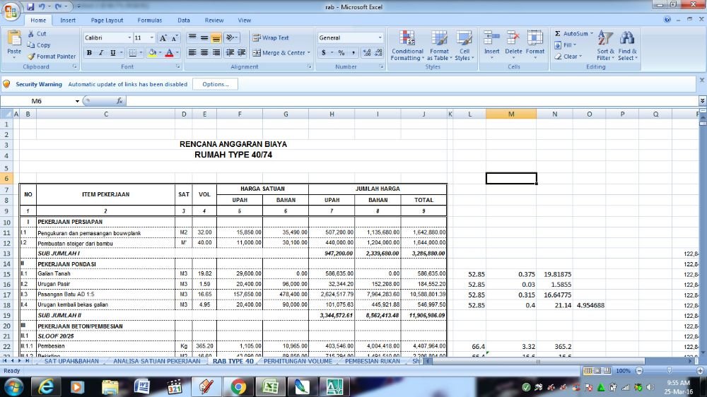Open the font name dropdown
The width and height of the screenshot is (707, 397).
[x=129, y=38]
